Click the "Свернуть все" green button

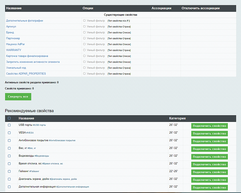pos(18,96)
